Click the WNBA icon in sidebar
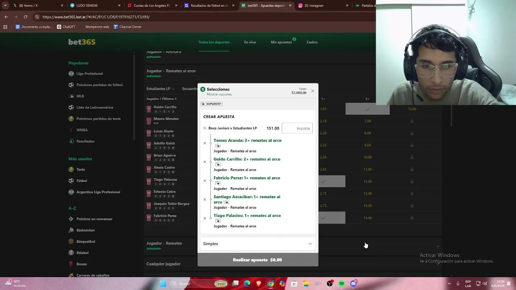 pyautogui.click(x=71, y=130)
